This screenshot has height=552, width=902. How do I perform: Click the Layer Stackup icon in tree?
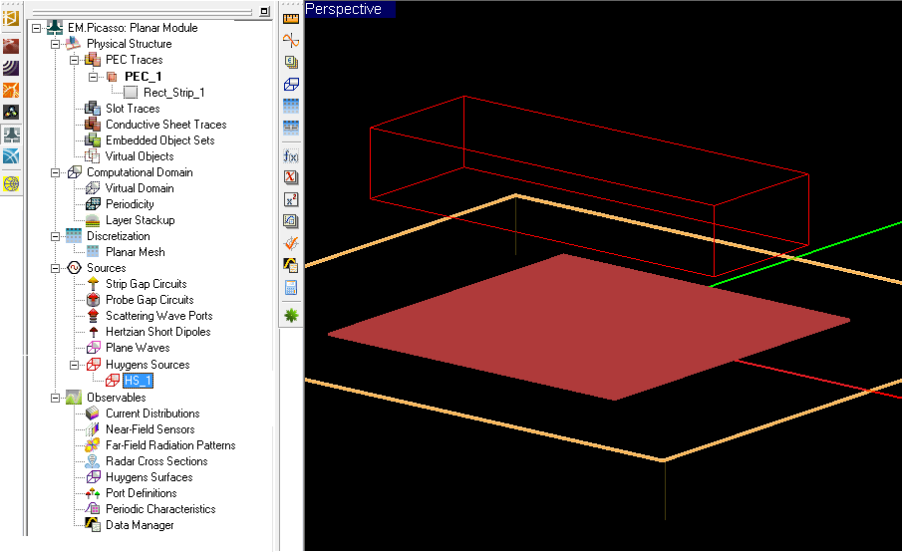(93, 220)
